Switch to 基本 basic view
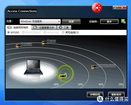Image resolution: width=131 pixels, height=105 pixels. [109, 21]
